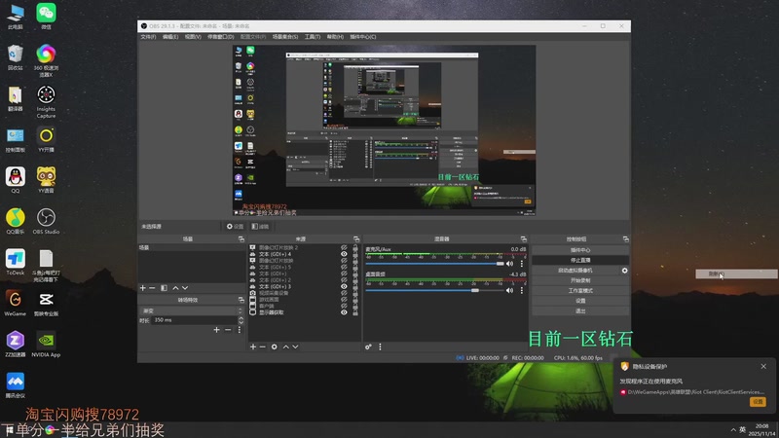Open the 帮助(H) menu
Viewport: 779px width, 438px height.
coord(335,37)
